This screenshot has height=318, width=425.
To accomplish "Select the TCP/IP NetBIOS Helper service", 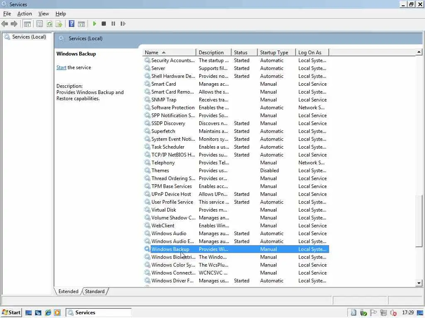I will click(x=236, y=155).
